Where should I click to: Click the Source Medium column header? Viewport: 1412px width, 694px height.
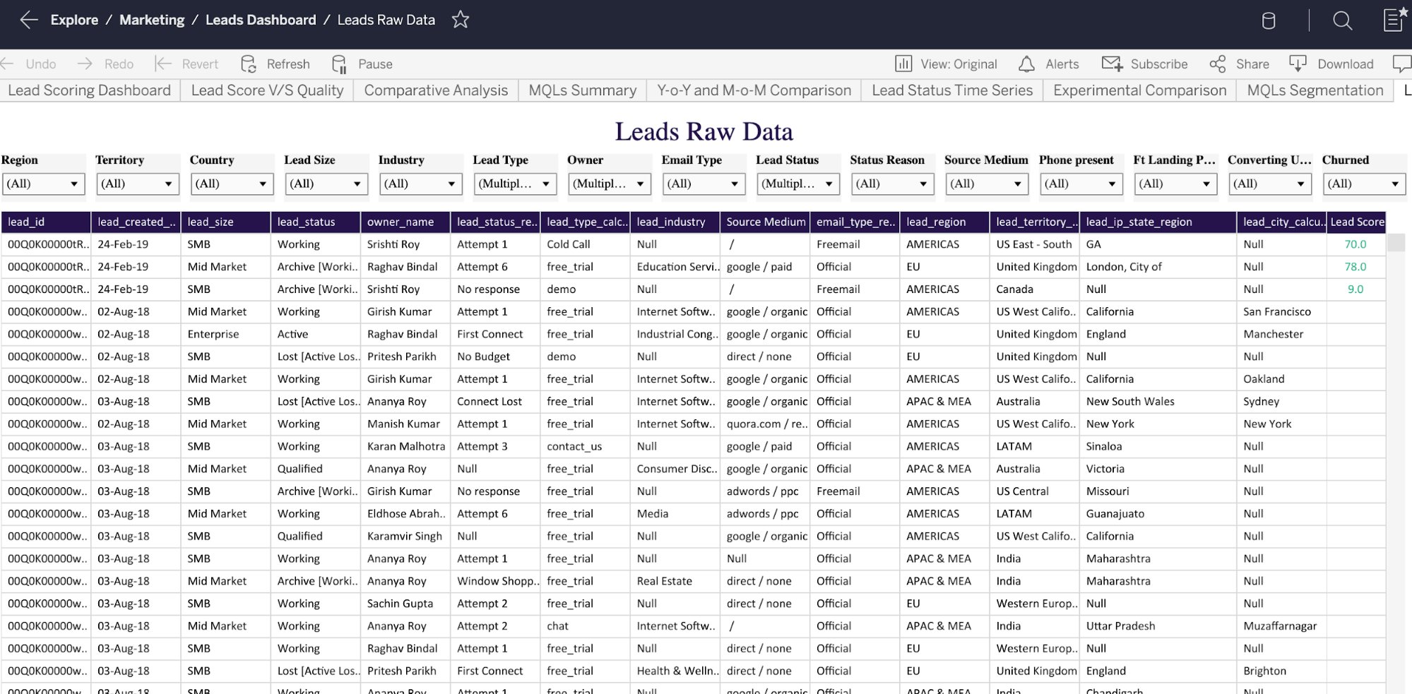pyautogui.click(x=765, y=222)
